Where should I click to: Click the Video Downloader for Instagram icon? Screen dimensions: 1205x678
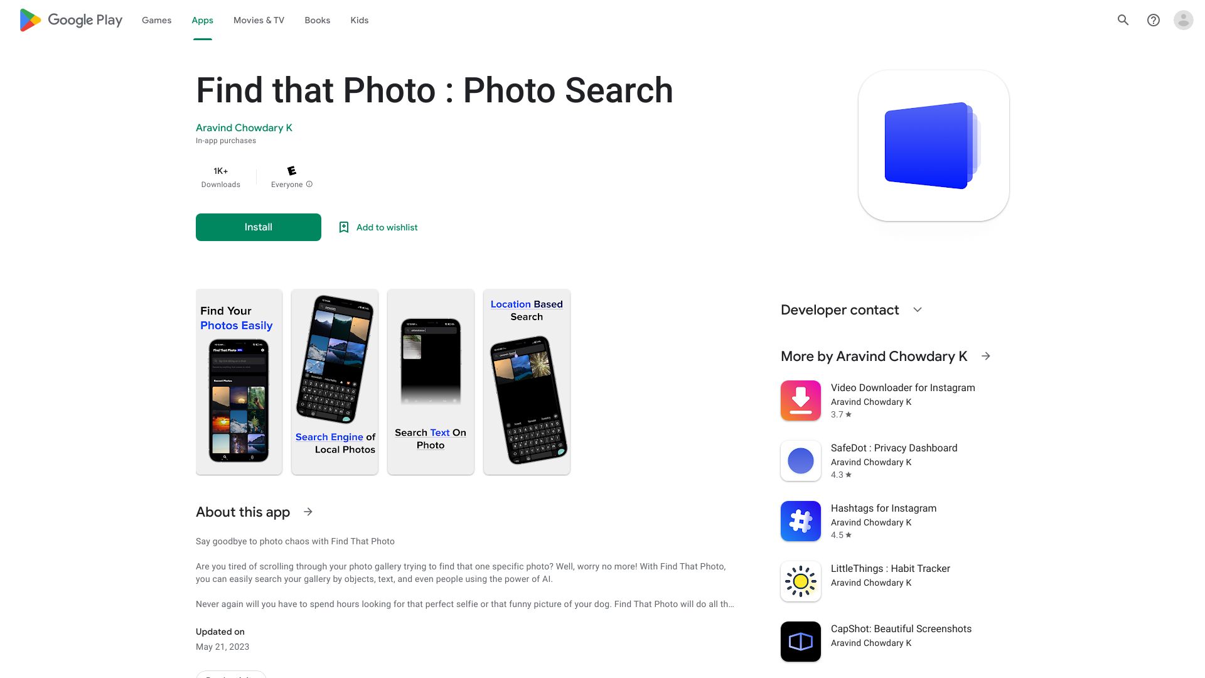pyautogui.click(x=800, y=401)
